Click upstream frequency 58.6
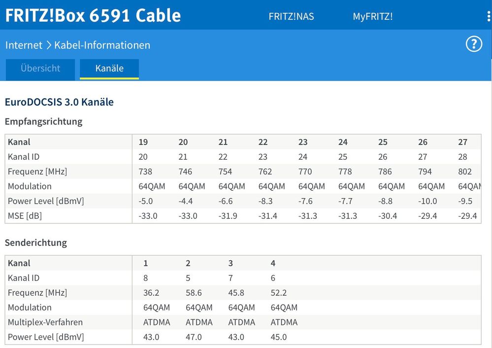This screenshot has width=492, height=348. click(194, 293)
